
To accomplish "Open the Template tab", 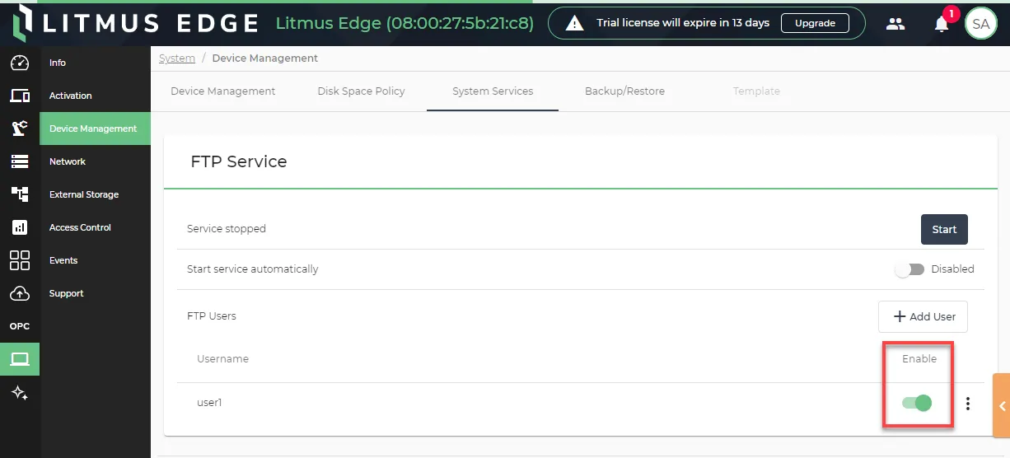I will [756, 91].
